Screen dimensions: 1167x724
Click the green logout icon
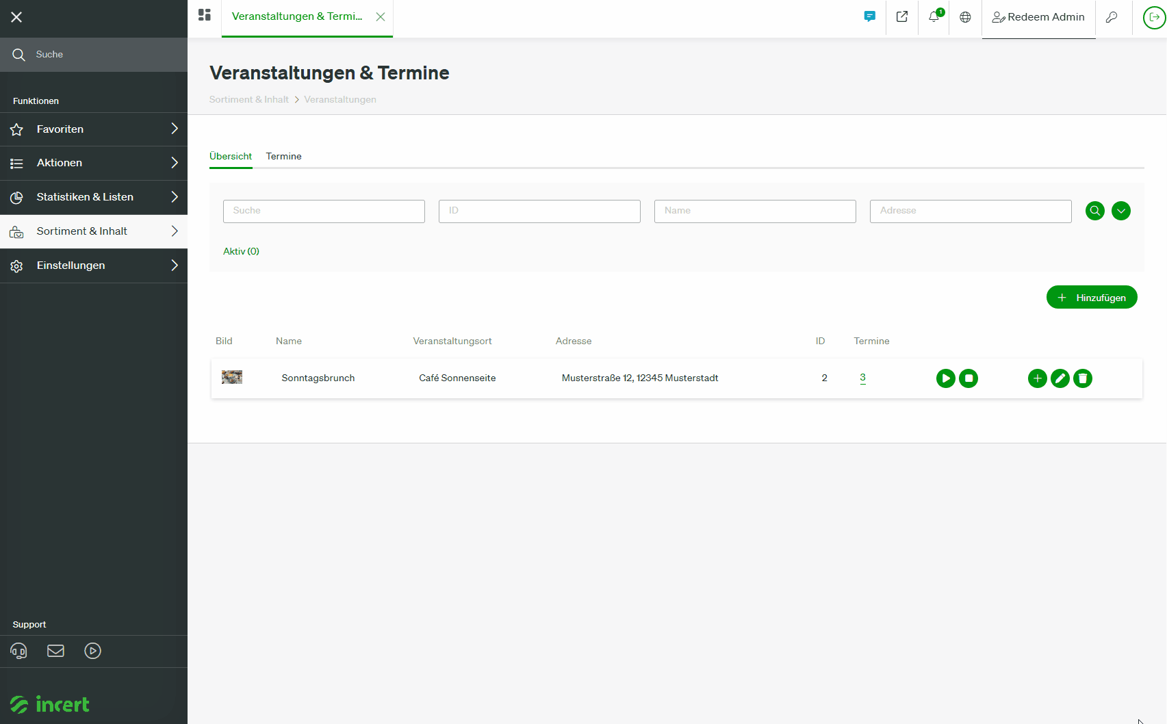1155,17
